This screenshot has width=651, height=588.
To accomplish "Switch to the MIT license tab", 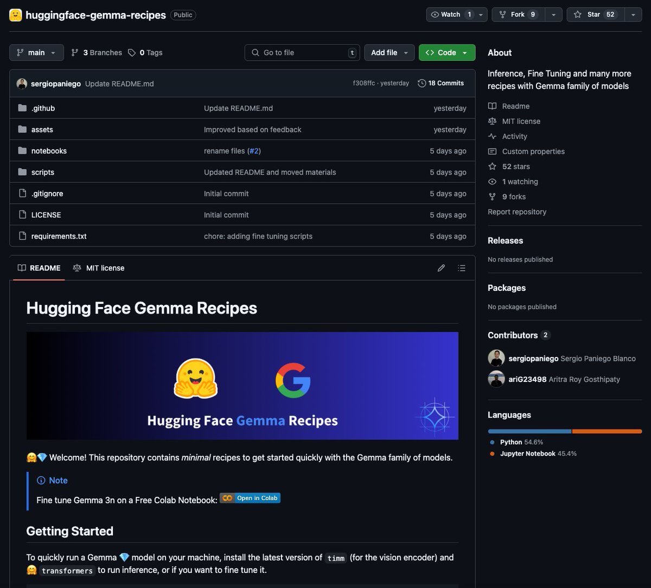I will (x=99, y=268).
